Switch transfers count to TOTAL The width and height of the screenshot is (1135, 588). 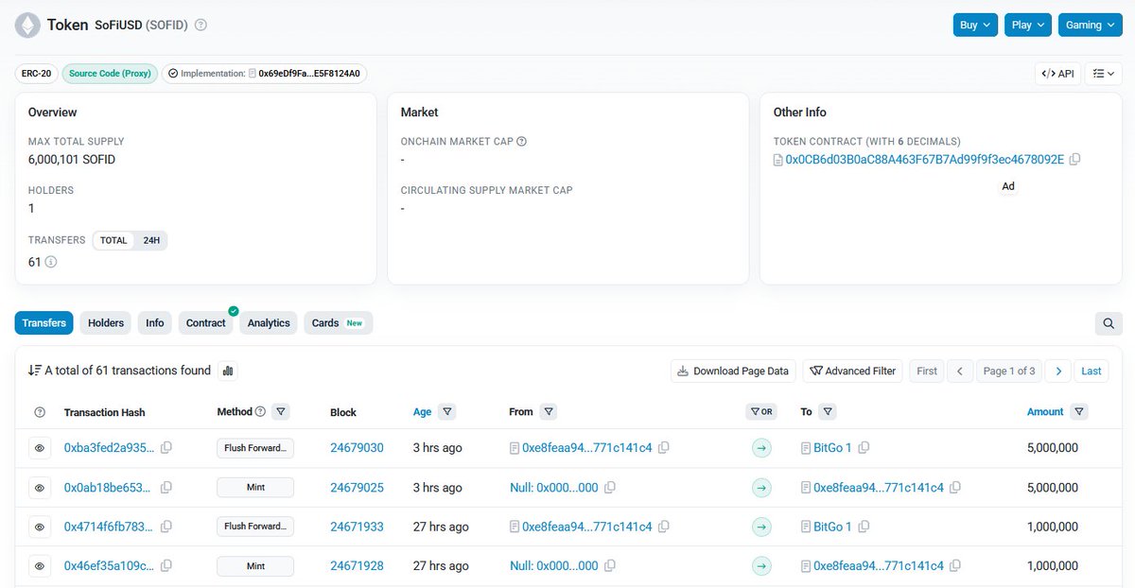pos(113,240)
